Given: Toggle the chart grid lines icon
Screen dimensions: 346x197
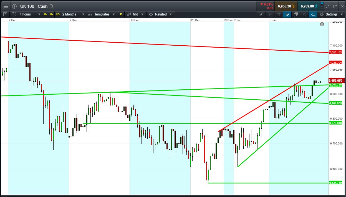Looking at the screenshot, I should 279,14.
